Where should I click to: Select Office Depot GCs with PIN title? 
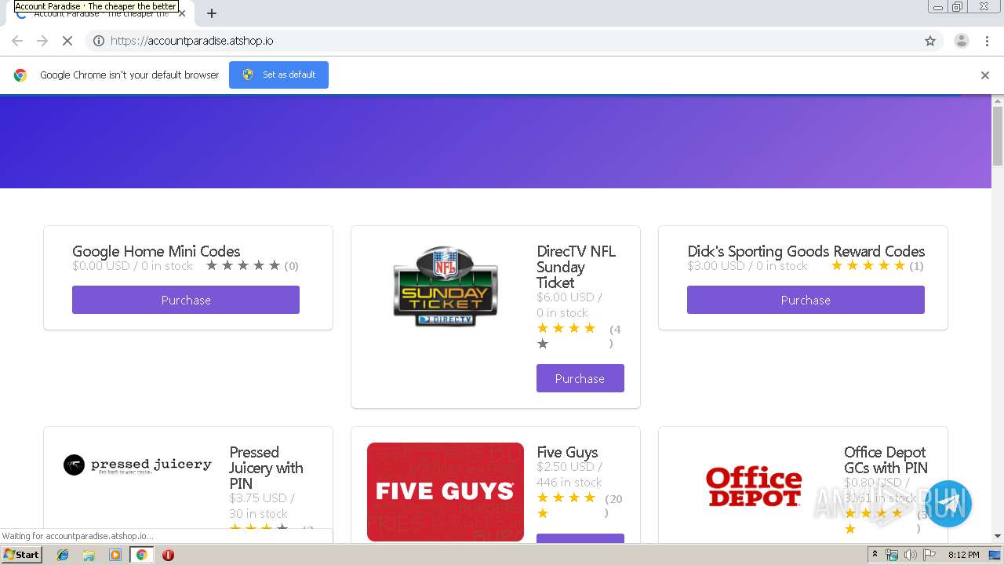(x=886, y=460)
